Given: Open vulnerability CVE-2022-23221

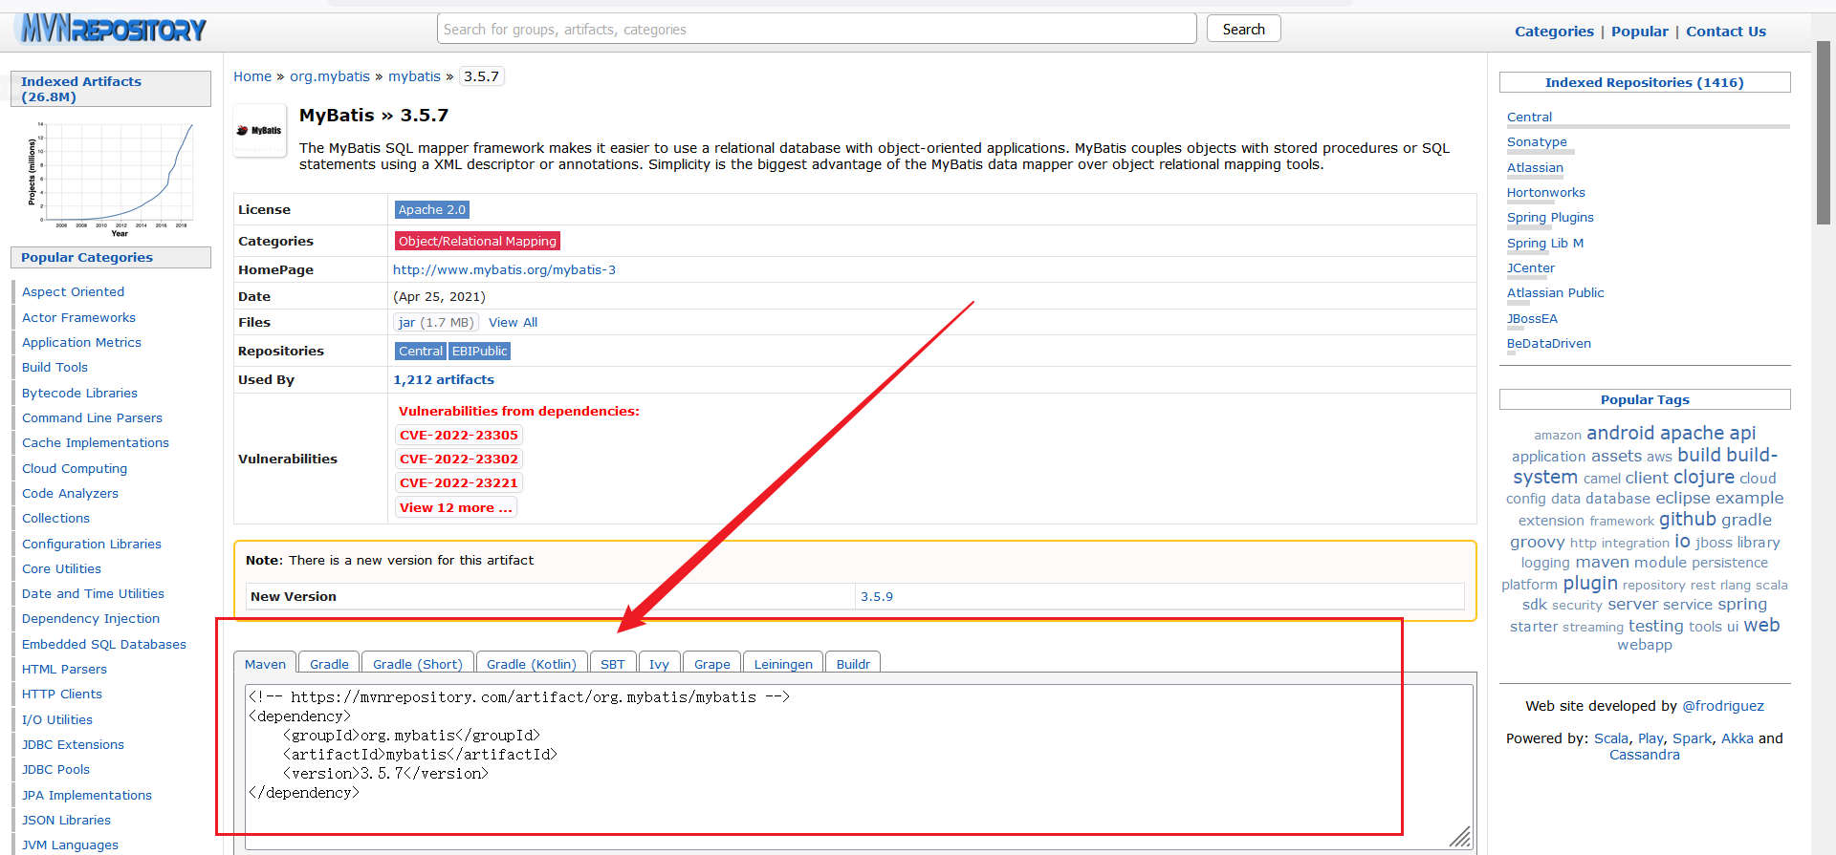Looking at the screenshot, I should click(x=459, y=482).
